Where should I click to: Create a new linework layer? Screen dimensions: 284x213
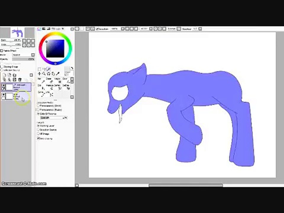[9, 75]
